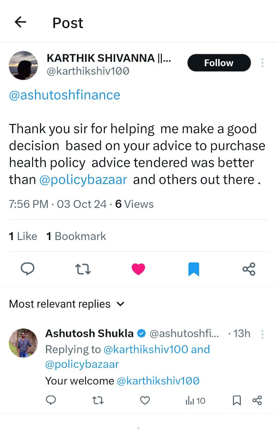Unlike the post with pink heart

pos(138,269)
